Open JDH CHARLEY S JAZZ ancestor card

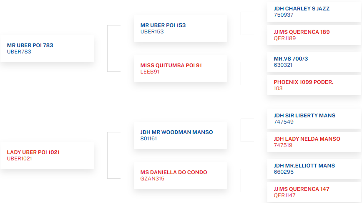click(x=314, y=12)
